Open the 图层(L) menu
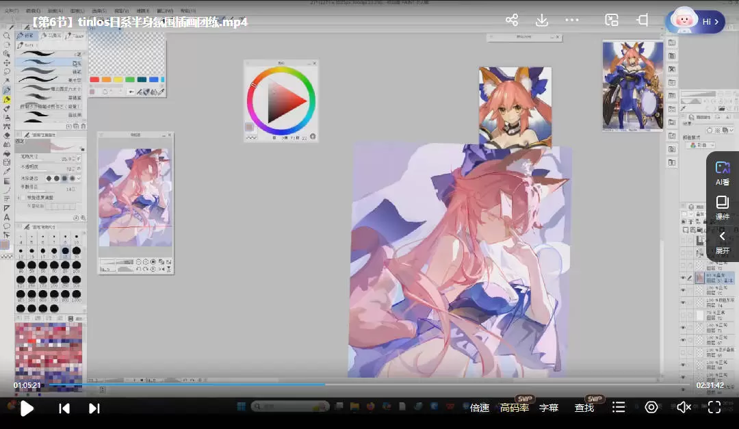The image size is (739, 429). tap(77, 10)
